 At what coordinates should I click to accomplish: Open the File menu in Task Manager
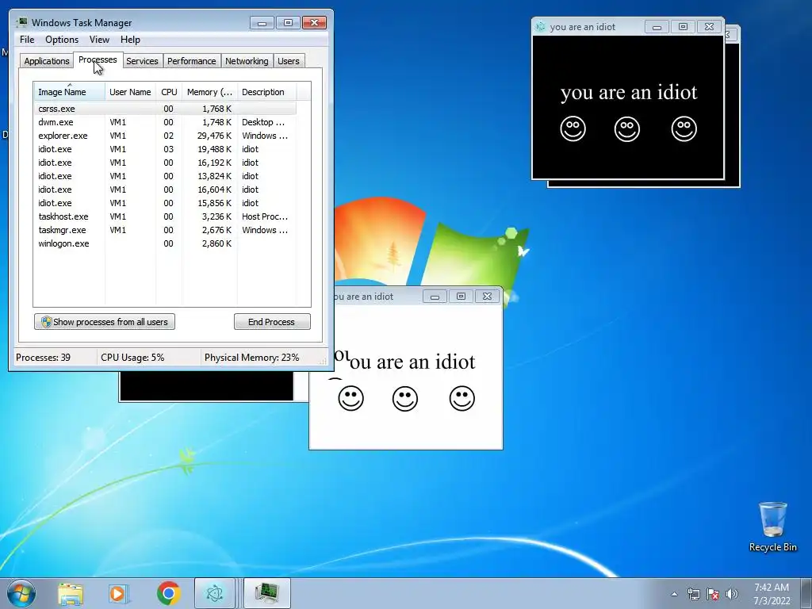point(27,40)
